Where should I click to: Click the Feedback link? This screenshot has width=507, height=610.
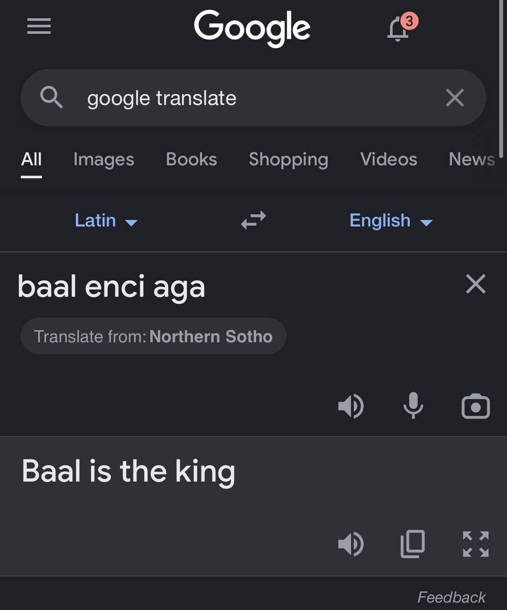pyautogui.click(x=451, y=597)
